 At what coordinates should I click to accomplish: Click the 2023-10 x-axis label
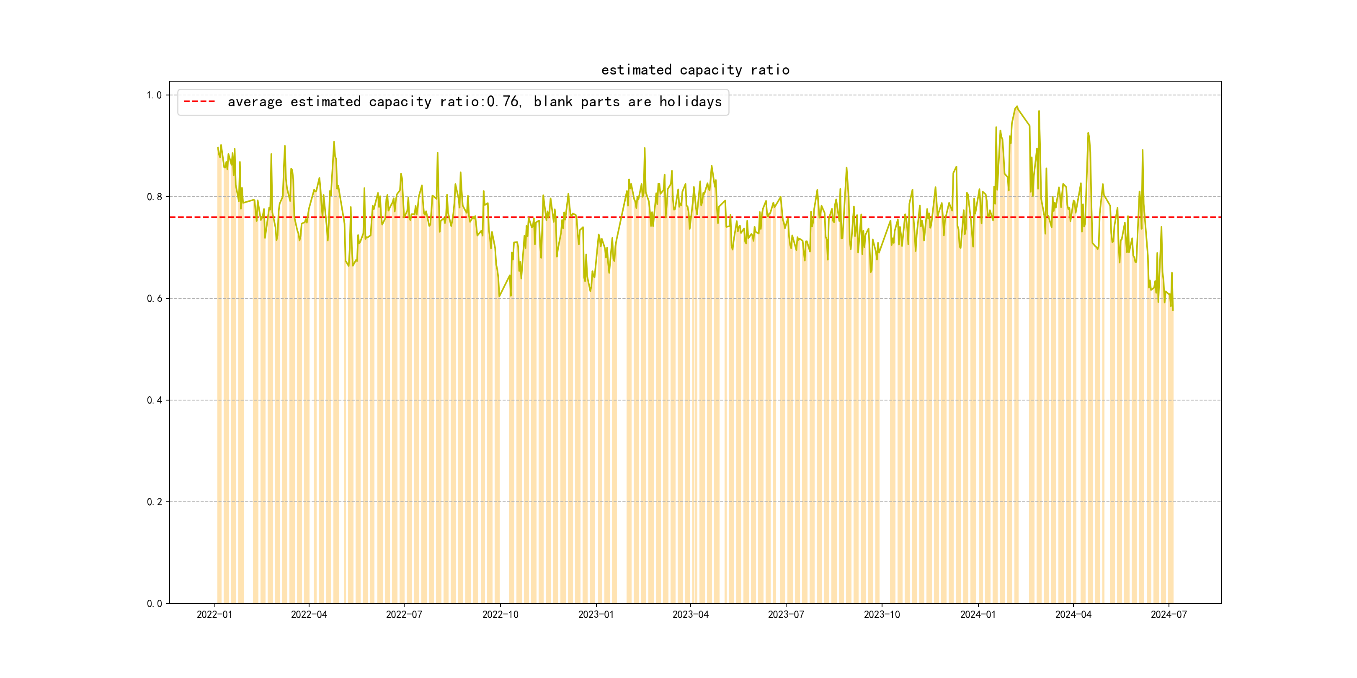(882, 614)
